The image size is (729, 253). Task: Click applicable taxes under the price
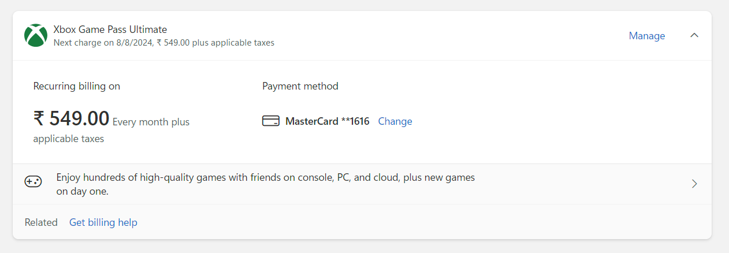point(69,139)
